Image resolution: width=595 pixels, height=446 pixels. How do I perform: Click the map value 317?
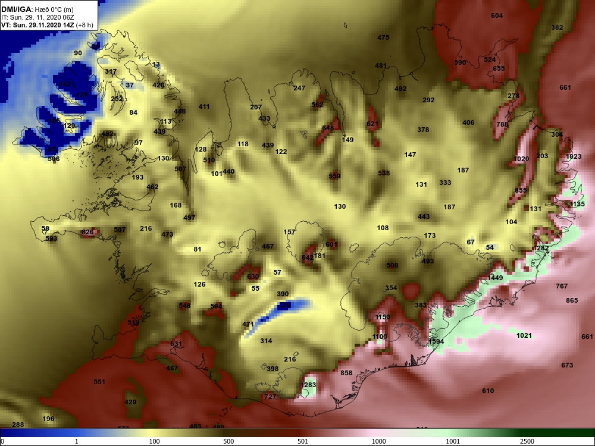tap(111, 72)
